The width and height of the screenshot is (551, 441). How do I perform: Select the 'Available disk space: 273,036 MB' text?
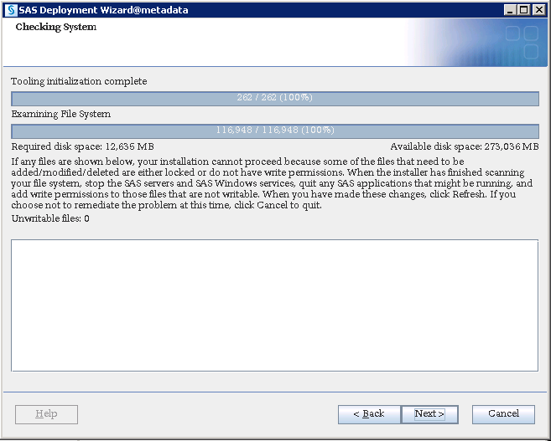[465, 146]
